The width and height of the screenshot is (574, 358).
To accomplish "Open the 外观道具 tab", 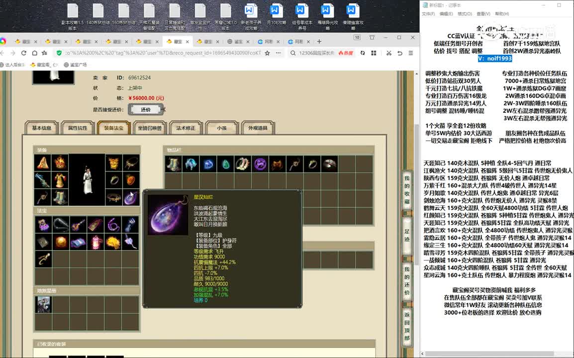I will (x=258, y=128).
